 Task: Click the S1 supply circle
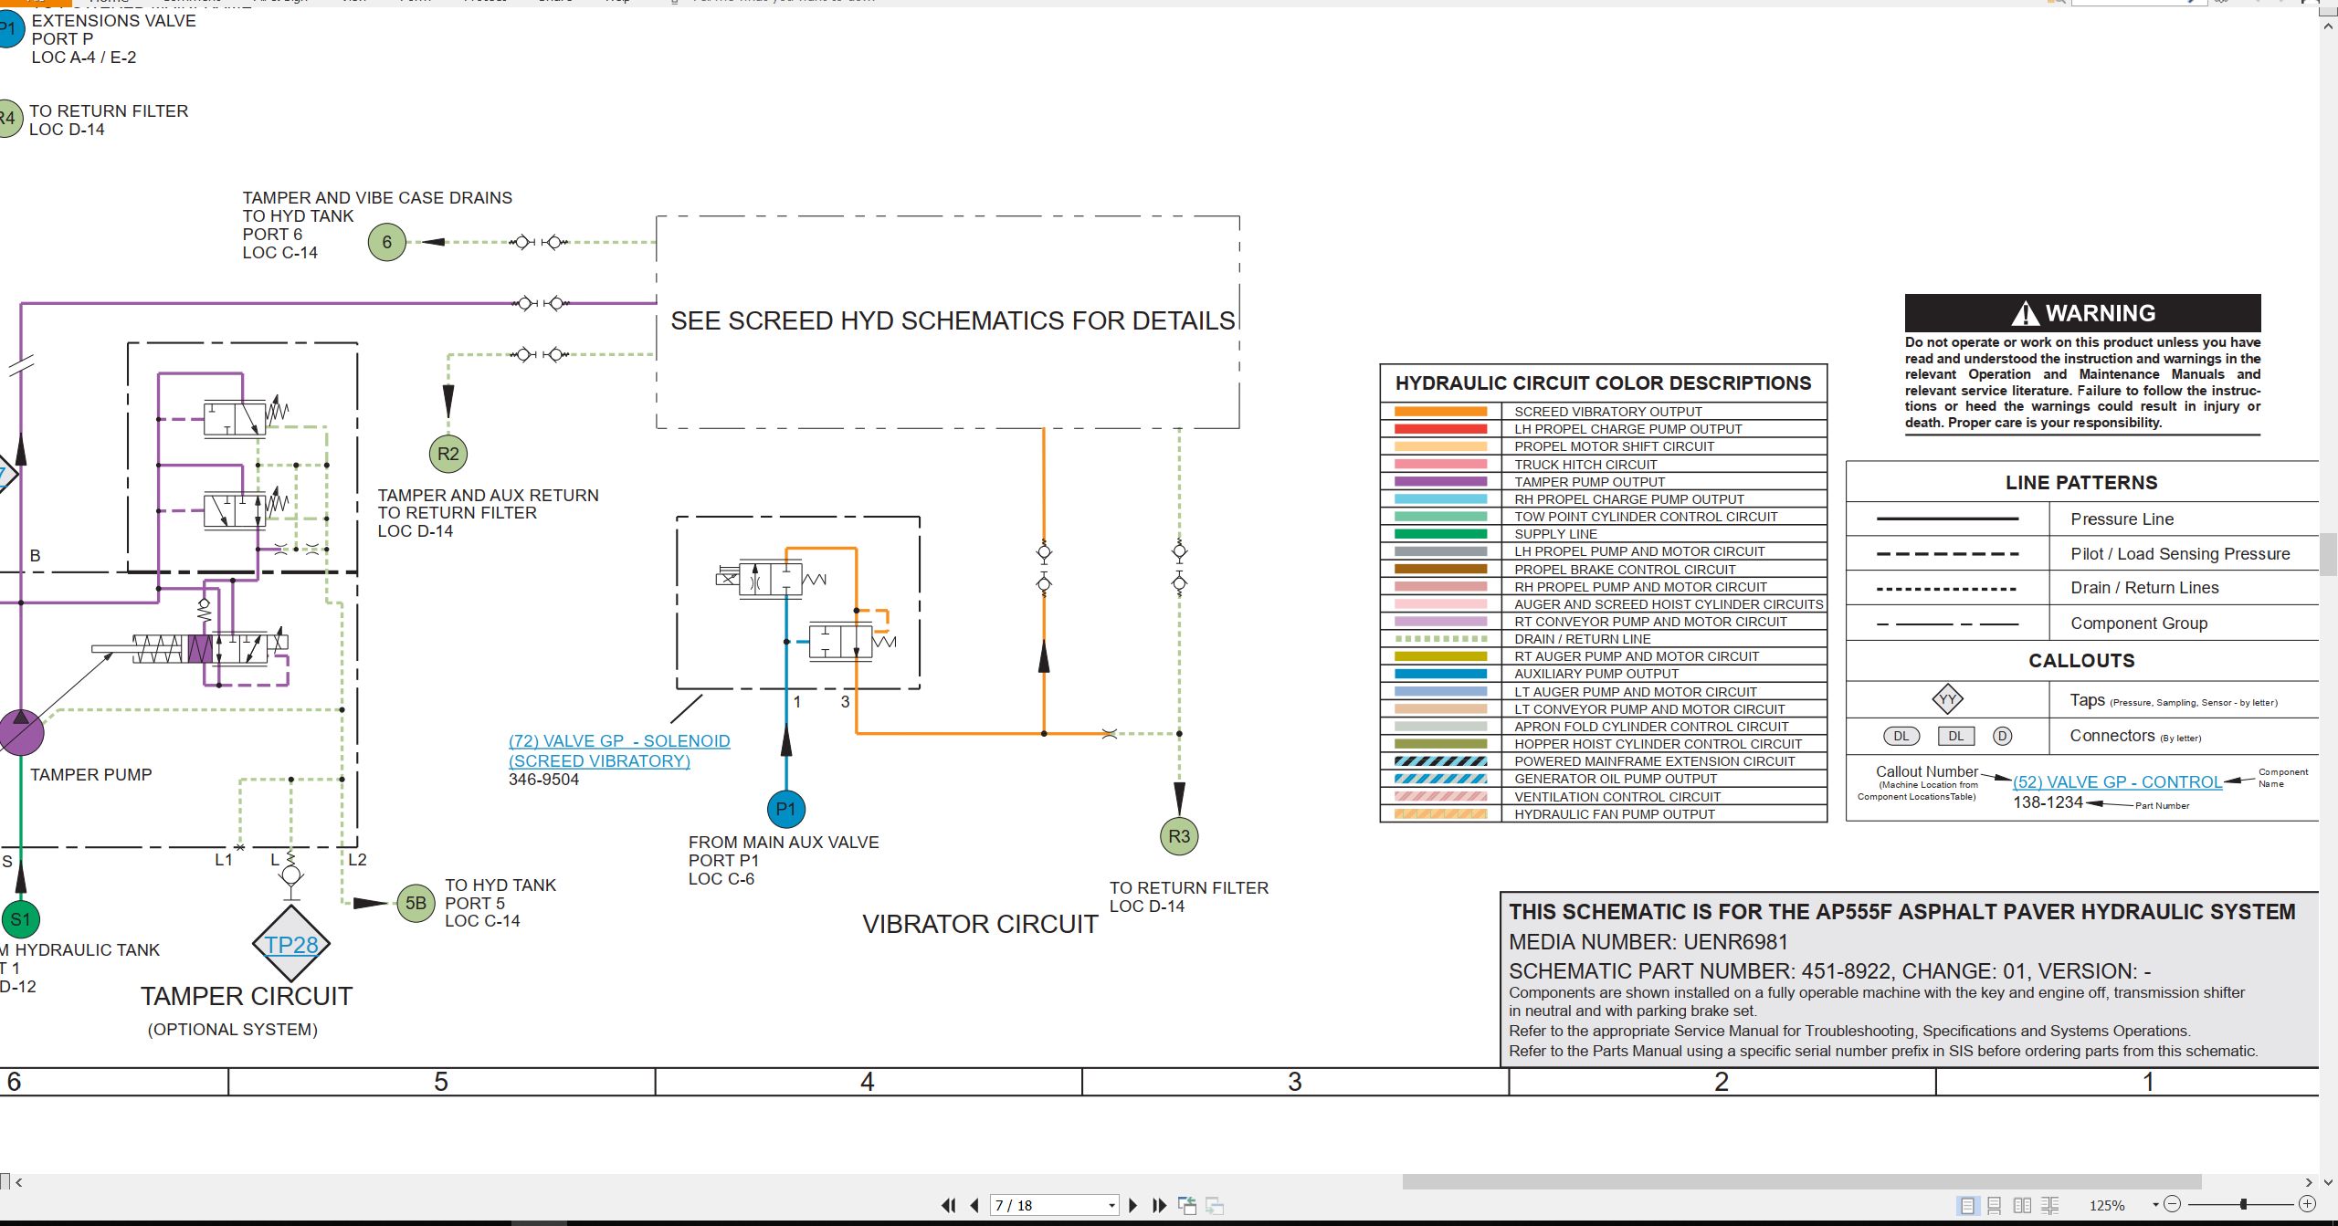pyautogui.click(x=20, y=919)
